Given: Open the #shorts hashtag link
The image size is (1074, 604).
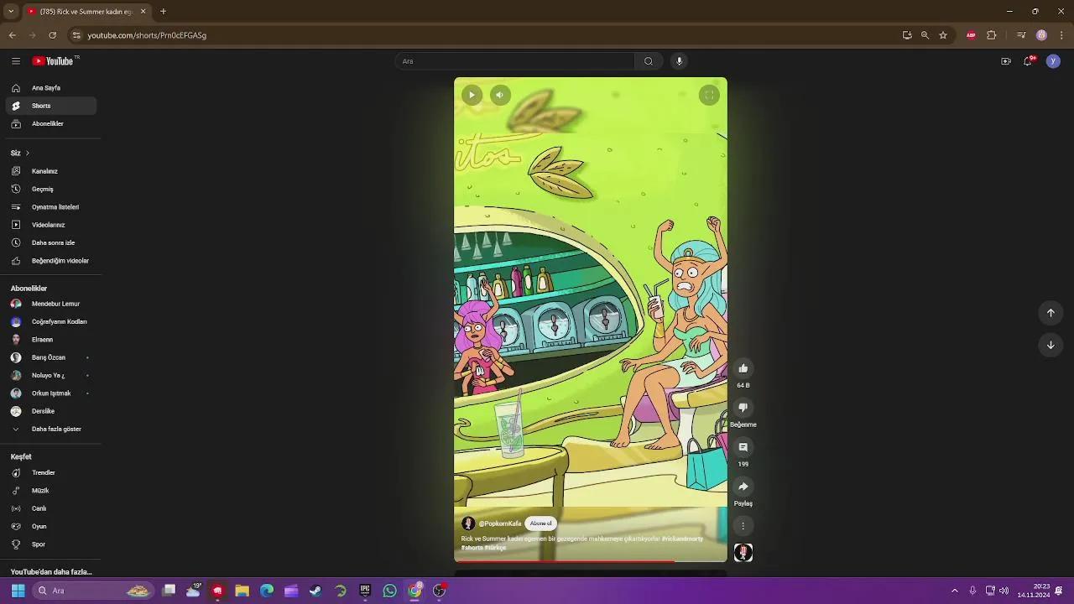Looking at the screenshot, I should click(472, 548).
